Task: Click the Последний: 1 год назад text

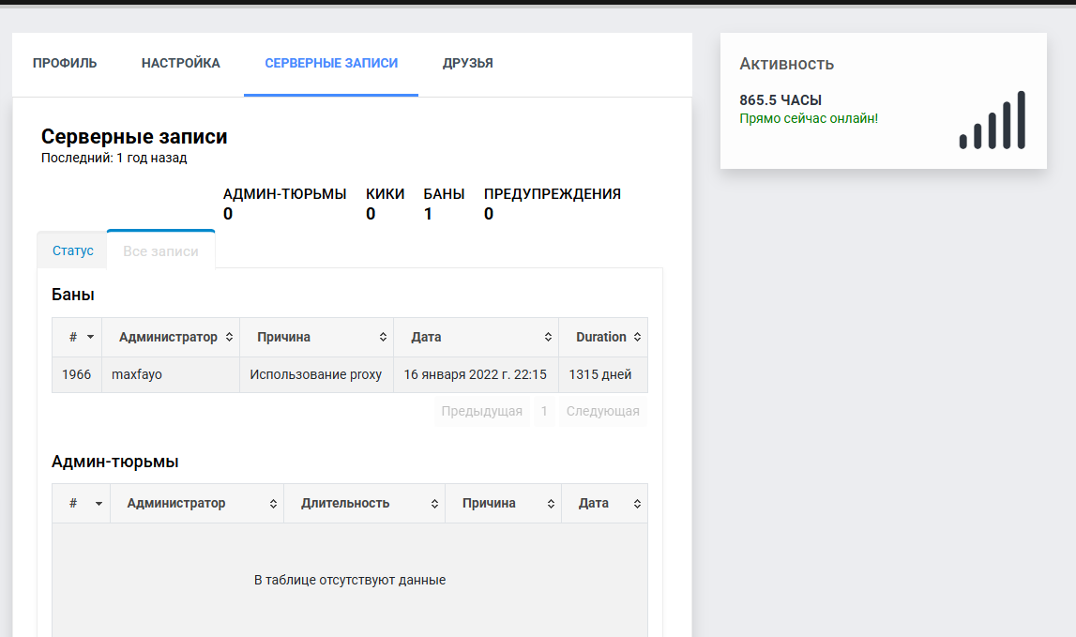Action: (114, 158)
